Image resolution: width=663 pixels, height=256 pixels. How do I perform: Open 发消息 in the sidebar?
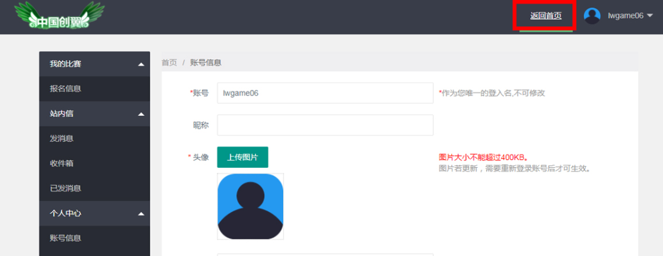95,138
